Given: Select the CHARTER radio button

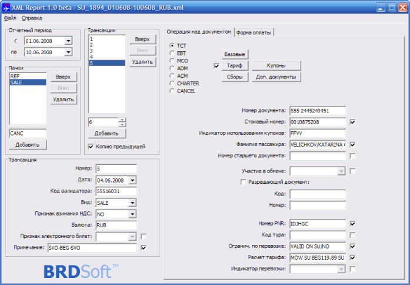Looking at the screenshot, I should 172,84.
